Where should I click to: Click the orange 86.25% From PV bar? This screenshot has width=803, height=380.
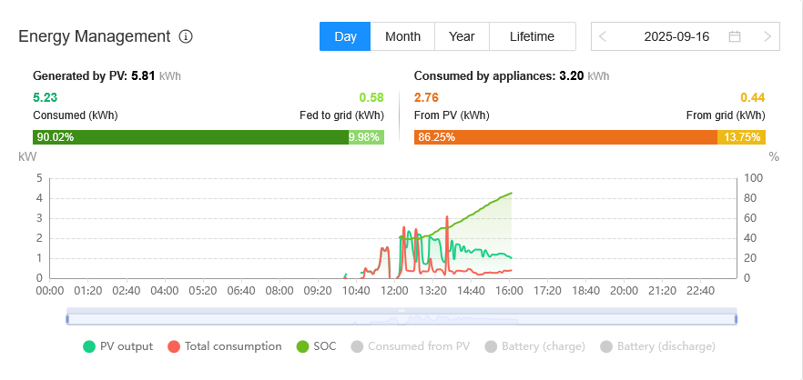pos(564,137)
